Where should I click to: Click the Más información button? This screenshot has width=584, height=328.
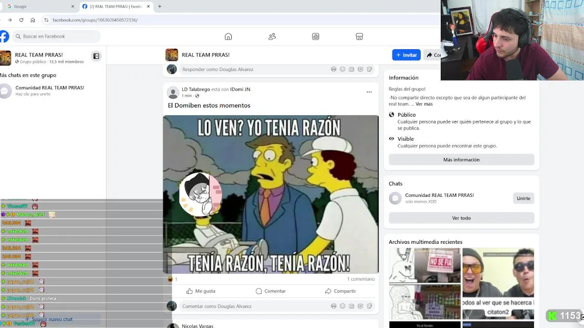click(461, 159)
